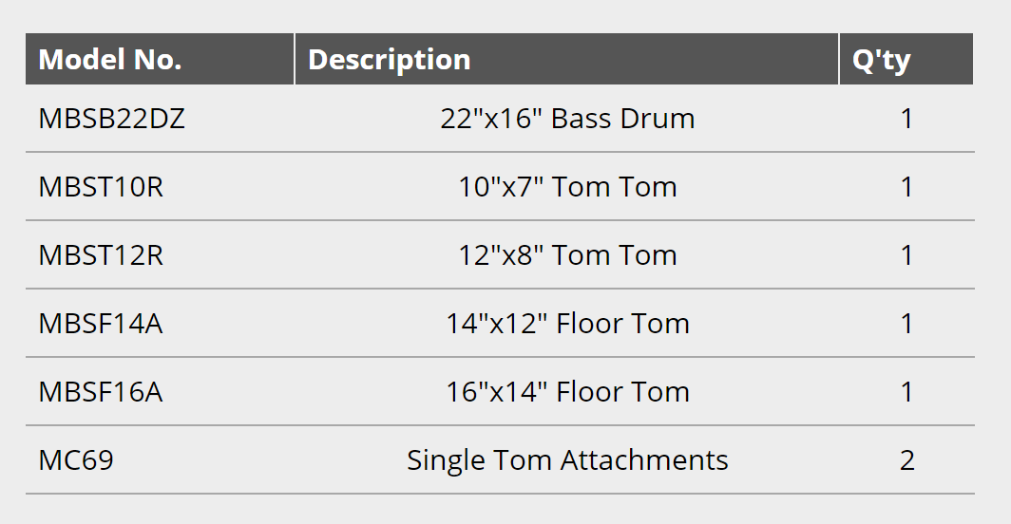Select model number MBST12R
The height and width of the screenshot is (524, 1011).
click(101, 255)
